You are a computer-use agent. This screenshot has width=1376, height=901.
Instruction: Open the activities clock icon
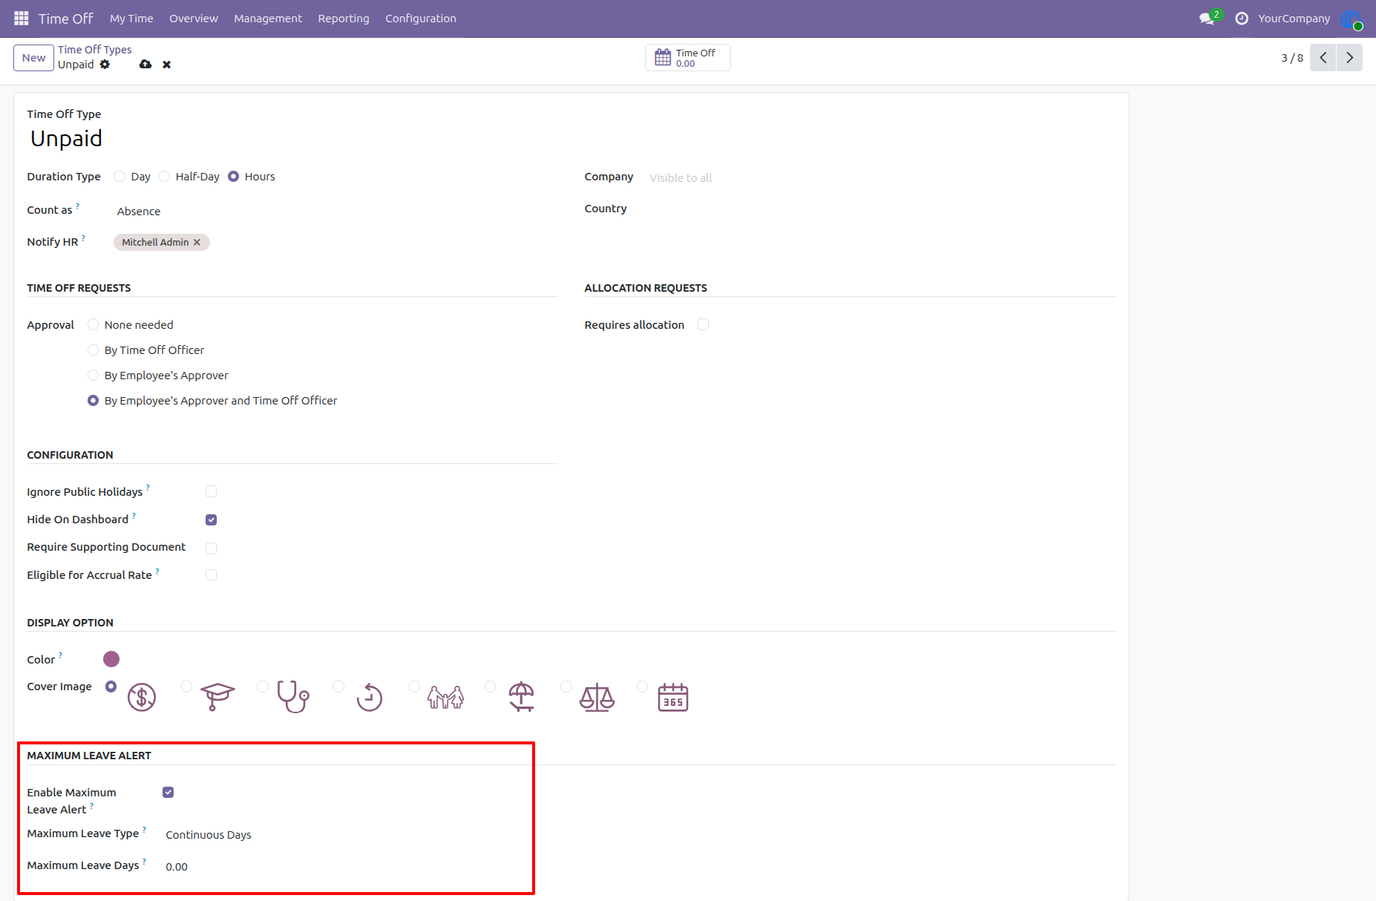pos(1242,19)
